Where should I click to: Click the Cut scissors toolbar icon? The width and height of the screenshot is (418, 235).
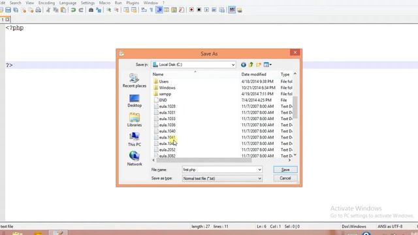(x=48, y=10)
